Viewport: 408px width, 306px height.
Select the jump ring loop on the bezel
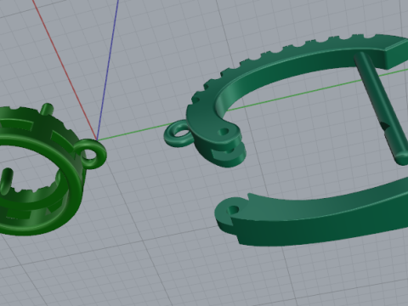(x=90, y=155)
